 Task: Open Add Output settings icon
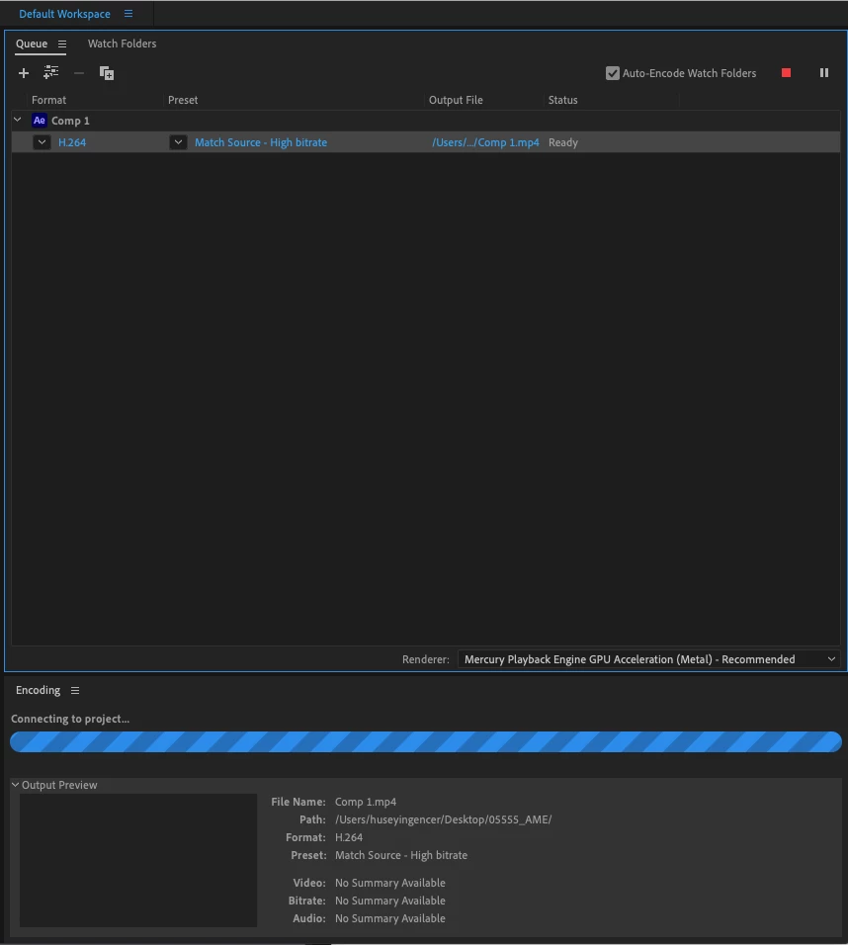click(50, 73)
